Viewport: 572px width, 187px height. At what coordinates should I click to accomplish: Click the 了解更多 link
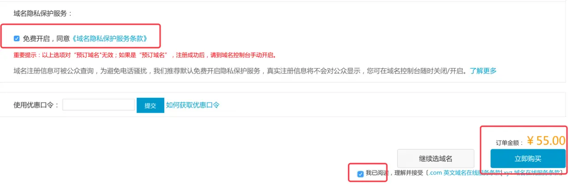[x=483, y=71]
